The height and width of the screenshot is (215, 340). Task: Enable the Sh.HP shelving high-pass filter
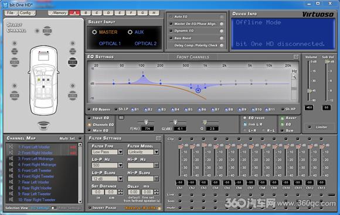(283, 109)
